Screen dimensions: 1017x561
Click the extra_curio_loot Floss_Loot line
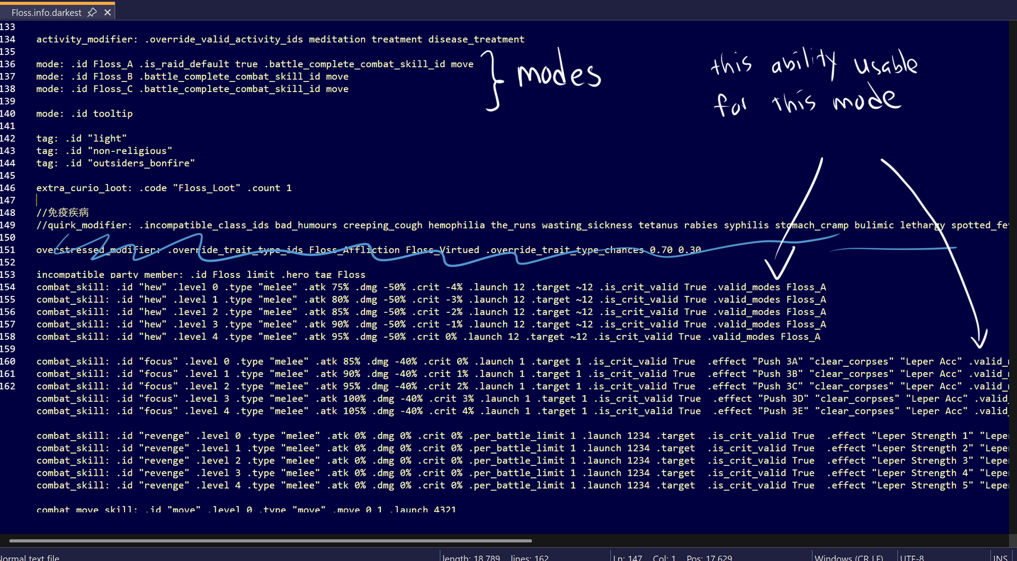[164, 188]
